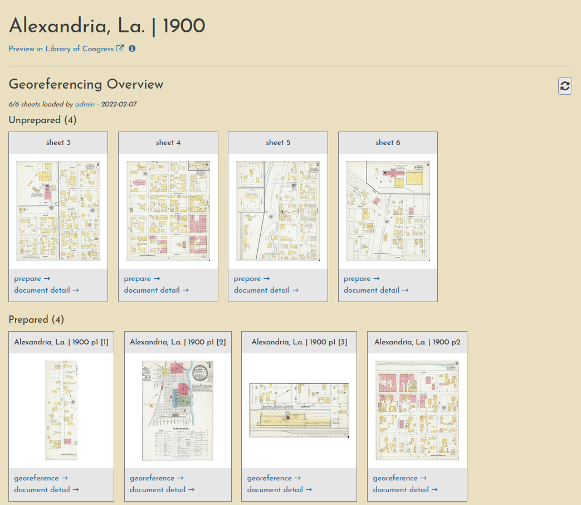Select the sheet 5 map thumbnail
581x505 pixels.
point(277,211)
